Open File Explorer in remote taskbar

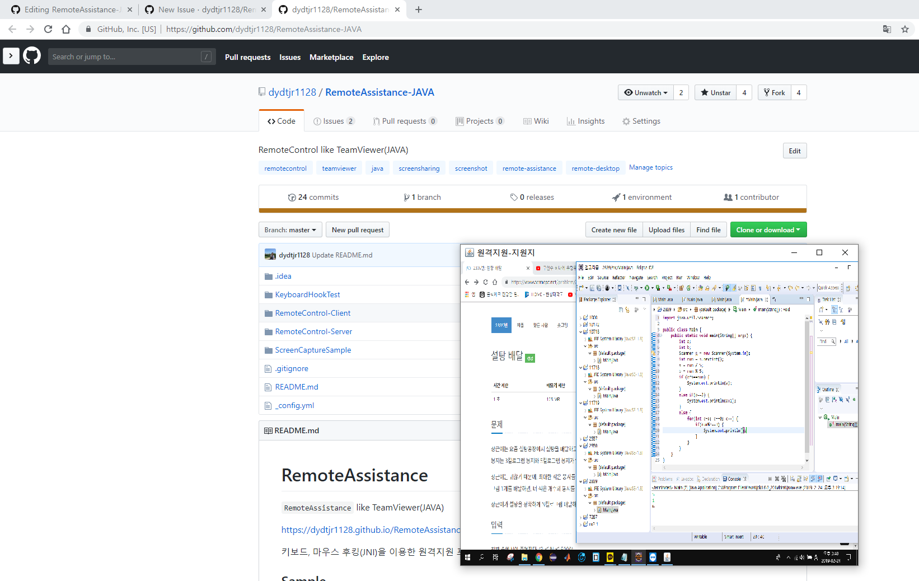coord(524,557)
